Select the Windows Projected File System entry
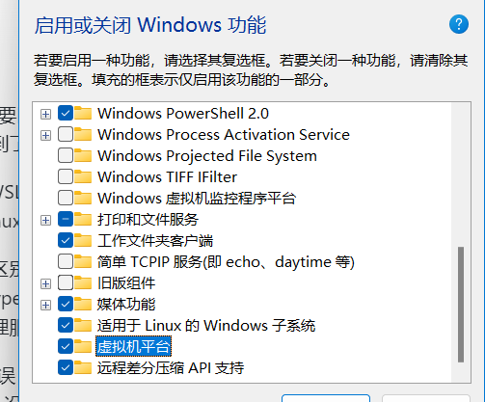Screen dimensions: 485x402 click(x=207, y=156)
